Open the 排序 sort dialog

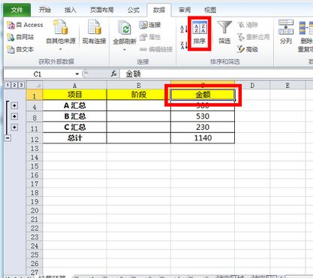[200, 33]
